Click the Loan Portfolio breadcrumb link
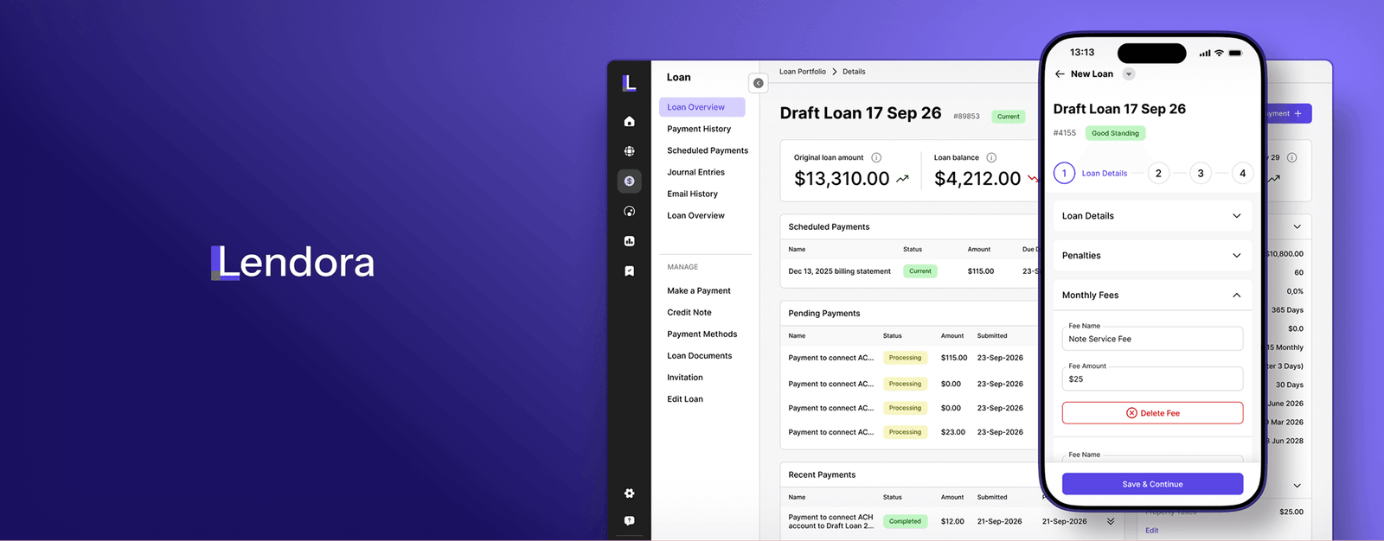This screenshot has height=541, width=1384. (803, 72)
